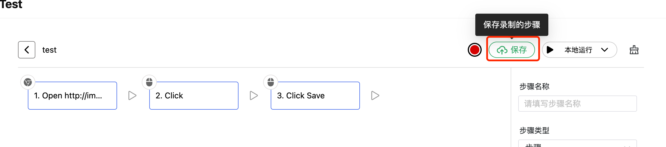666x147 pixels.
Task: Open the 步骤类型 dropdown
Action: point(577,144)
